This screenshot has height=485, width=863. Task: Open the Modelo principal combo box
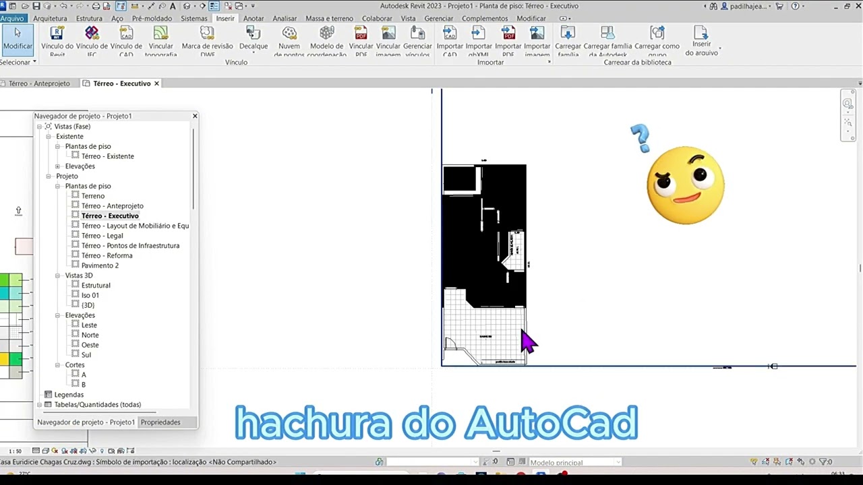(574, 462)
